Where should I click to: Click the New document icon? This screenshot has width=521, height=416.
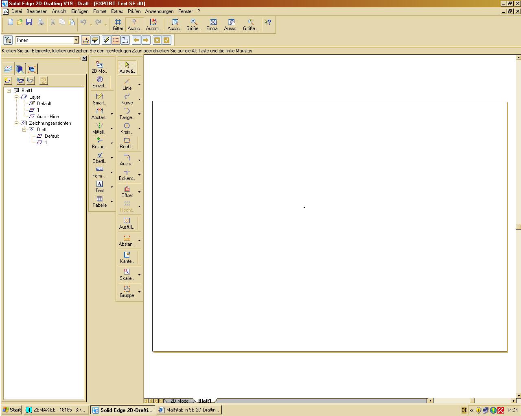point(11,22)
